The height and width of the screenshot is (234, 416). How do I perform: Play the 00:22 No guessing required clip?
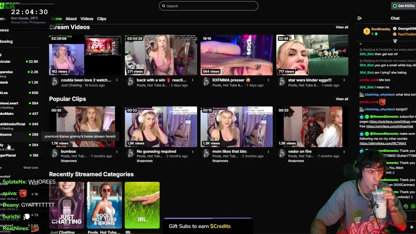click(x=161, y=127)
